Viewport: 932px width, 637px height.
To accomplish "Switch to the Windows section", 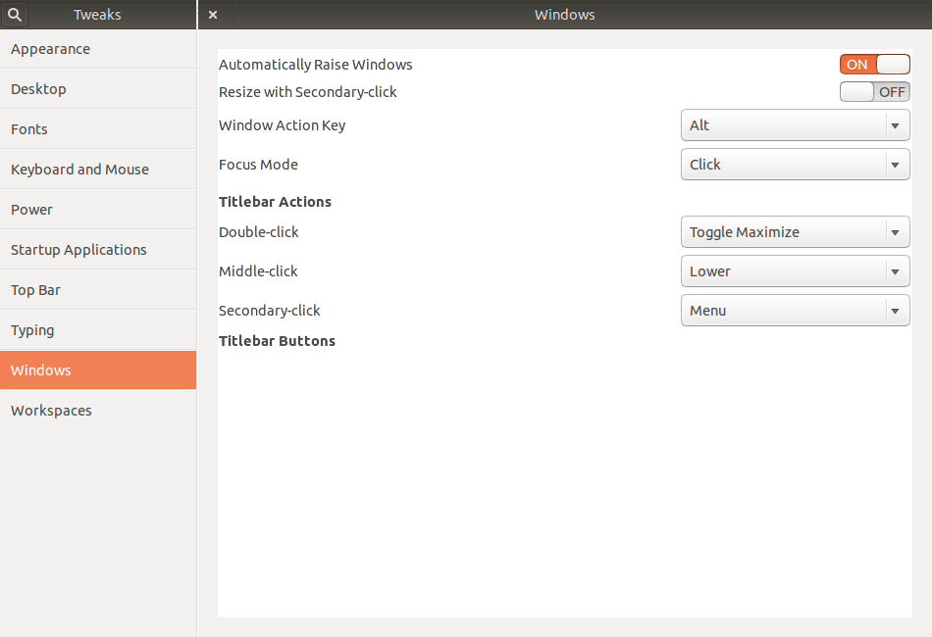I will (40, 369).
